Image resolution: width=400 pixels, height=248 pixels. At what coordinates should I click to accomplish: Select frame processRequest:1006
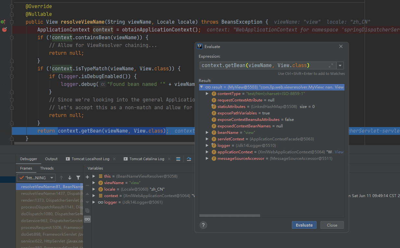pyautogui.click(x=49, y=227)
